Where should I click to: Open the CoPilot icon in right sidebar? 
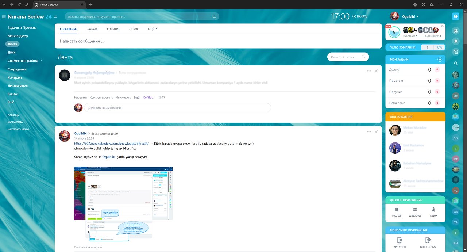tap(455, 31)
